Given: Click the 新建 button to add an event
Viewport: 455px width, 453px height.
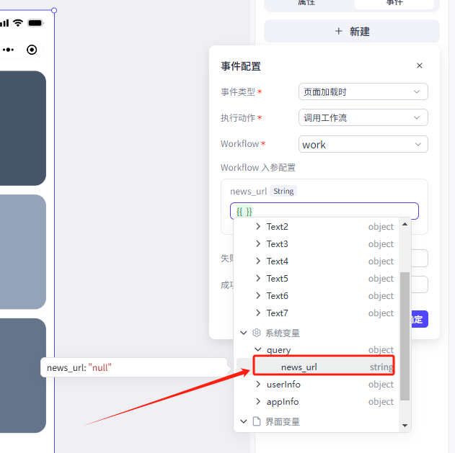Looking at the screenshot, I should point(352,31).
